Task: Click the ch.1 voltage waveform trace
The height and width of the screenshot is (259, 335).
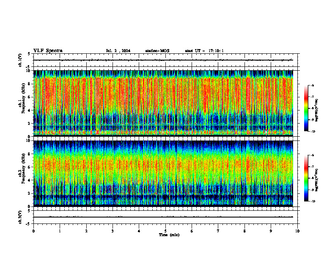Action: (x=163, y=60)
